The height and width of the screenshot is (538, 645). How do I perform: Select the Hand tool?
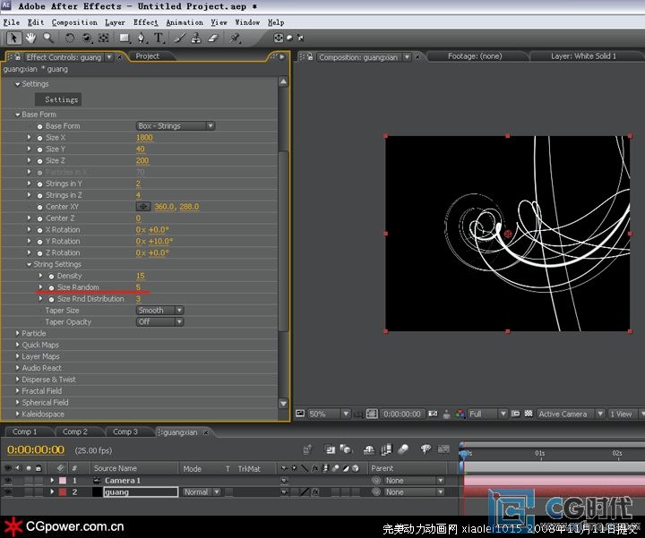[x=30, y=38]
